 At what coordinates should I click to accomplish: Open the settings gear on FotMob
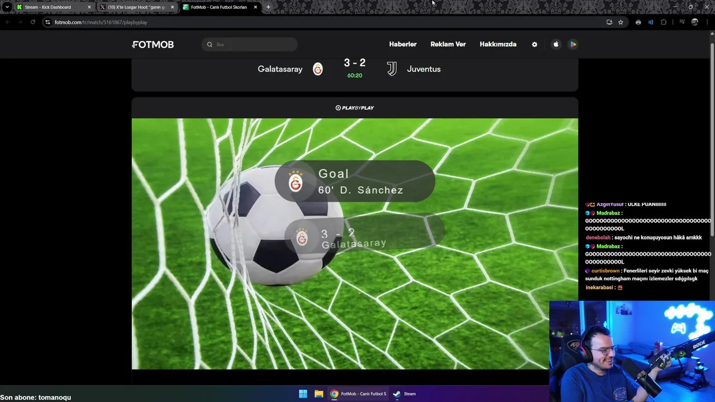(x=535, y=44)
